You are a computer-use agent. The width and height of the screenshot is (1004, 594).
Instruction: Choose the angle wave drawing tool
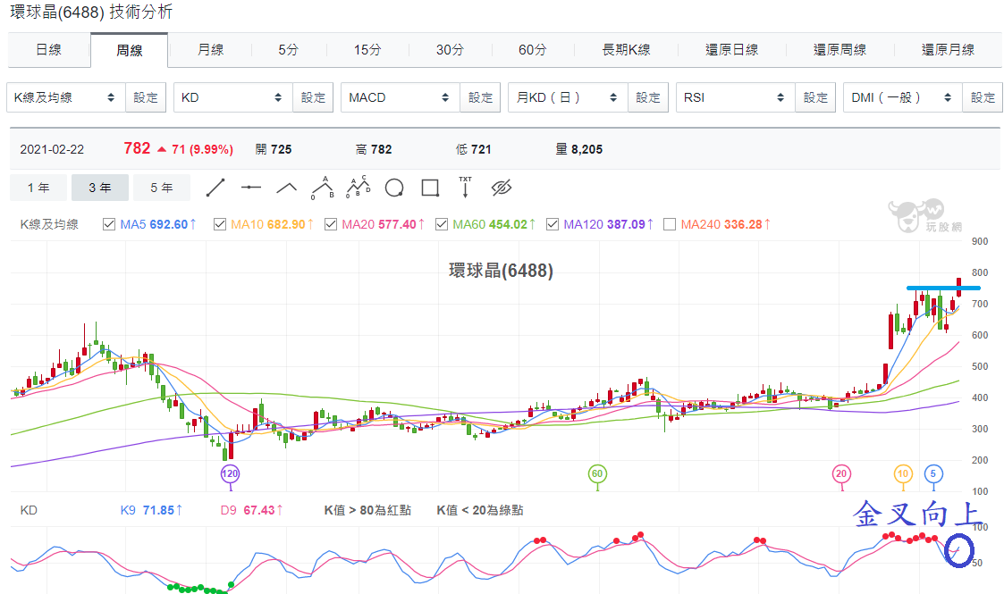coord(286,188)
